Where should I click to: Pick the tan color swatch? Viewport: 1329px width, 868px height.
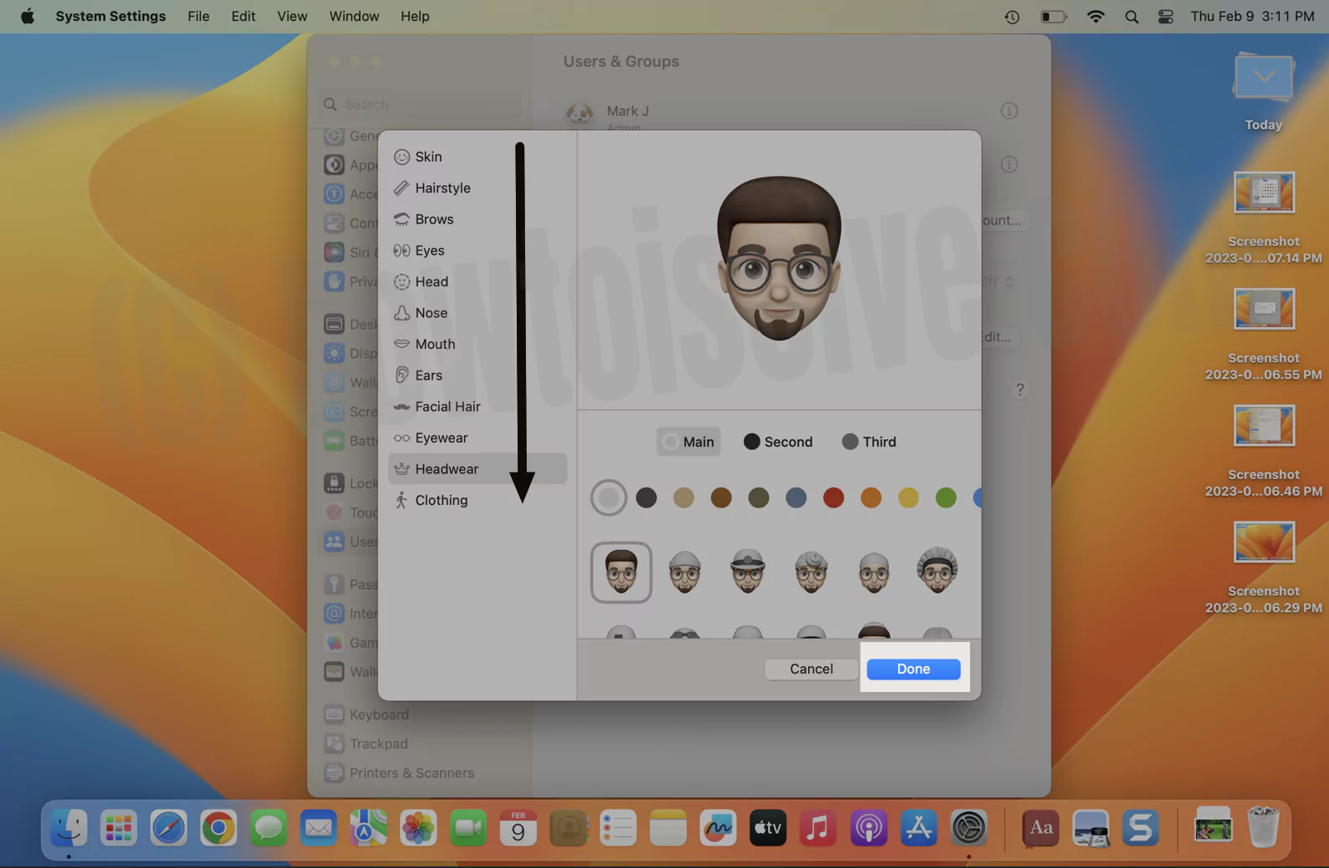point(684,497)
